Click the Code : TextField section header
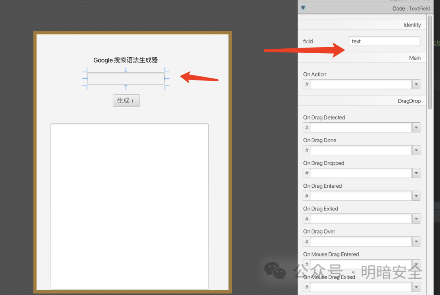 [365, 9]
